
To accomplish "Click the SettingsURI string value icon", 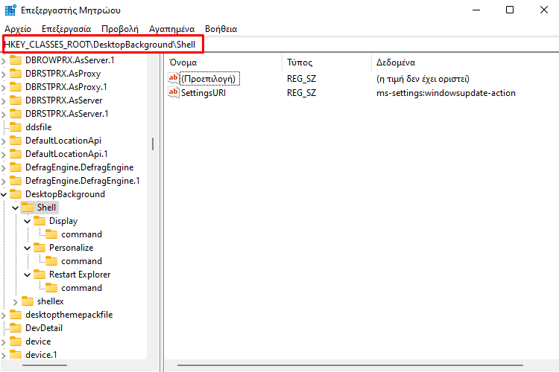I will coord(173,92).
